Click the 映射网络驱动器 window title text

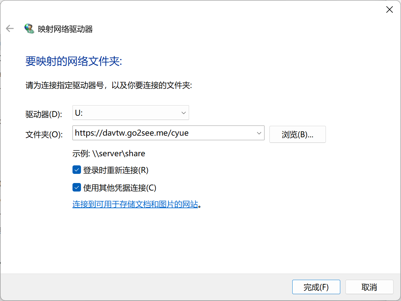(x=65, y=29)
